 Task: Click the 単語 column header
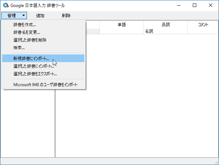pos(121,25)
